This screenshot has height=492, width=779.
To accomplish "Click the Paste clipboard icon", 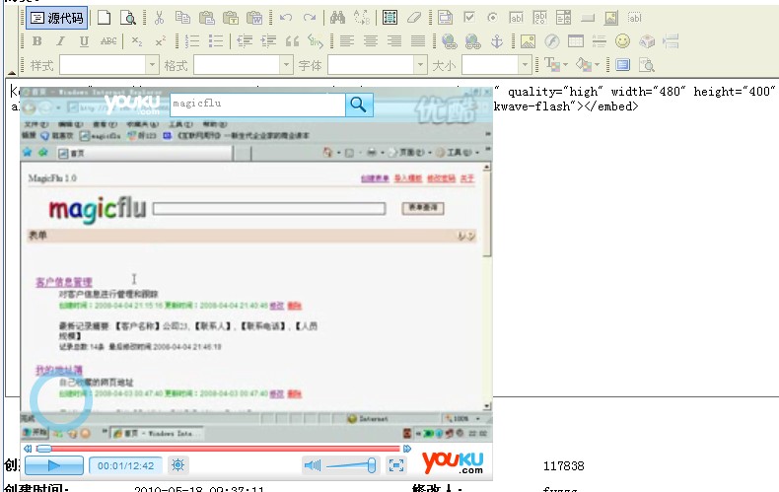I will 207,18.
